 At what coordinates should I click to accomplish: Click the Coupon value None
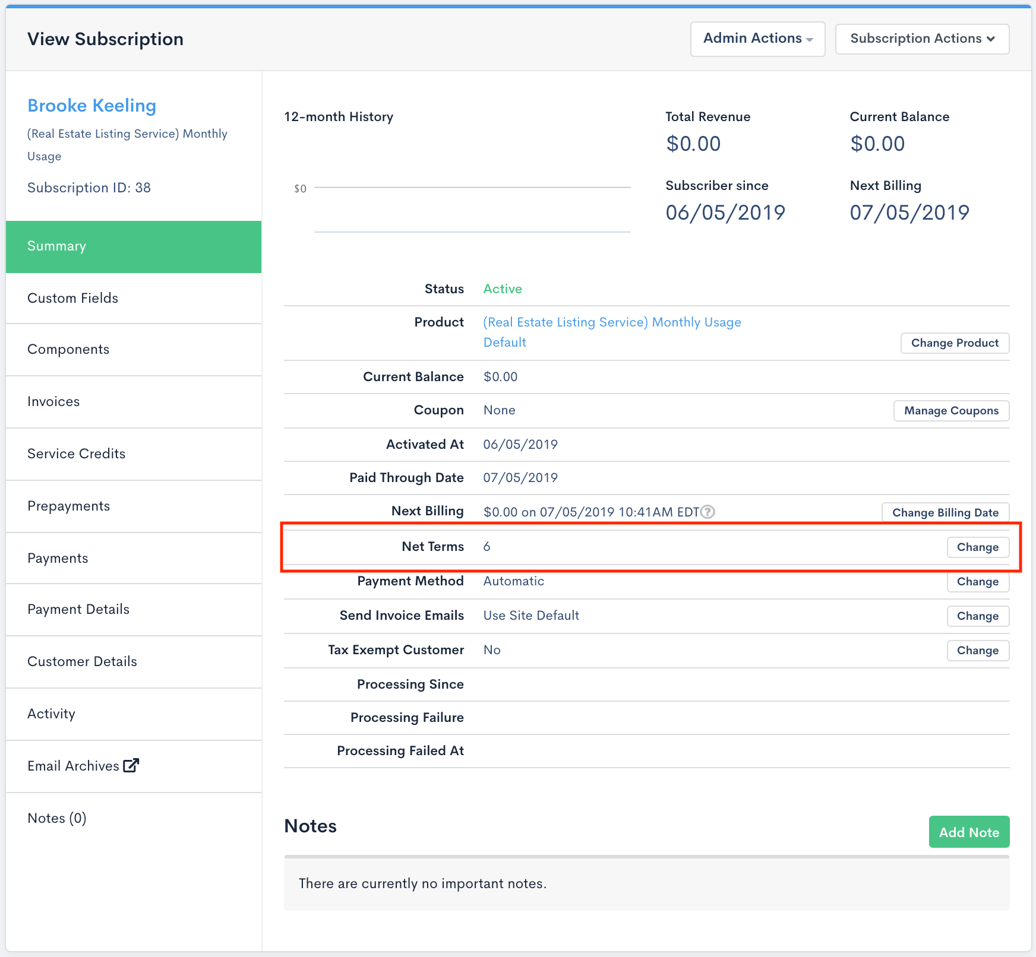pyautogui.click(x=499, y=410)
